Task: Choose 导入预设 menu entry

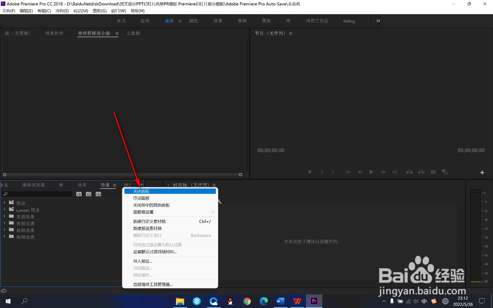Action: [170, 261]
